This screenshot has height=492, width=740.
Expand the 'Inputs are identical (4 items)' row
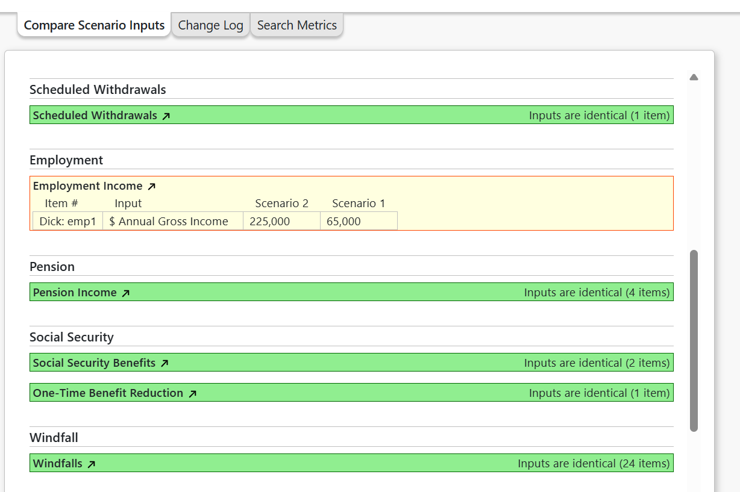tap(596, 293)
